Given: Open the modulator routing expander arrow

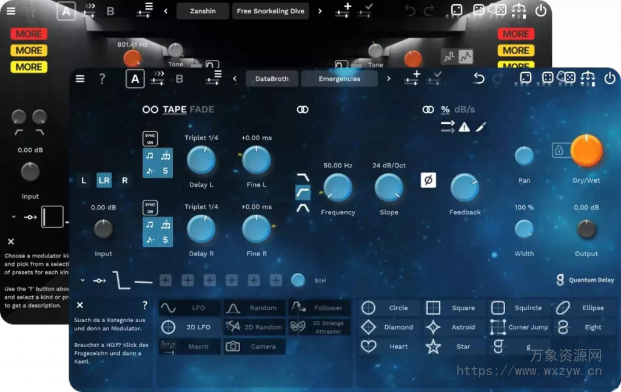Looking at the screenshot, I should 82,280.
